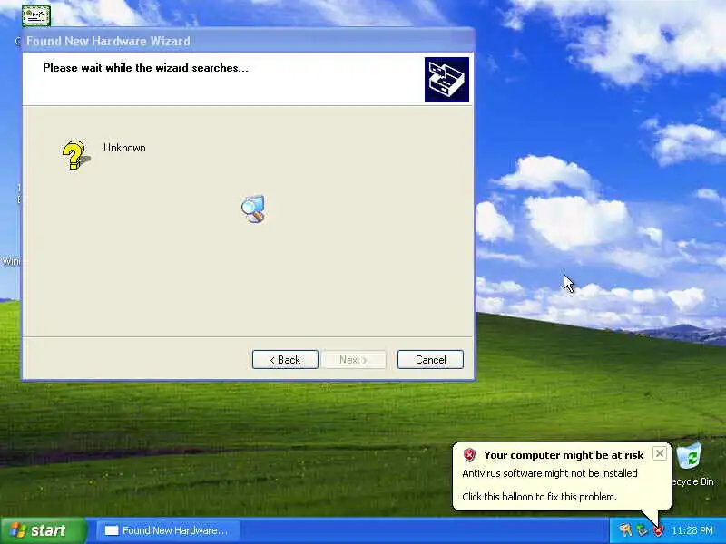Click 'Your computer might be at risk' heading
Screen dimensions: 726x544
[564, 455]
